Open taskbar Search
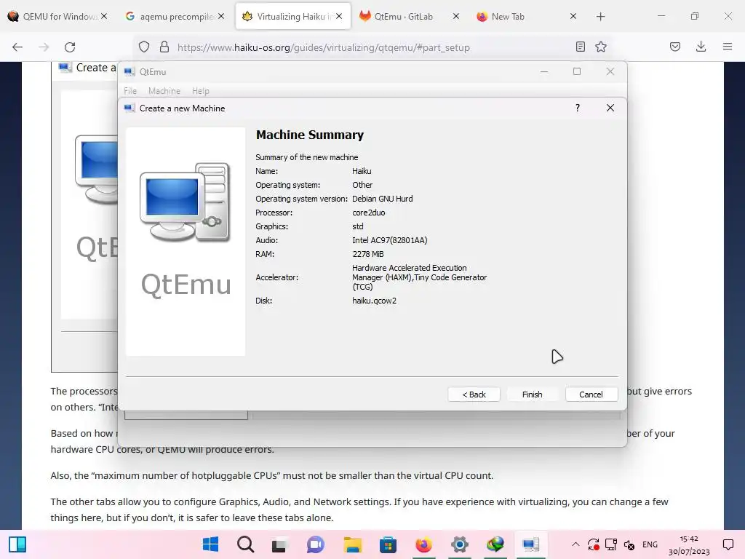 coord(246,544)
